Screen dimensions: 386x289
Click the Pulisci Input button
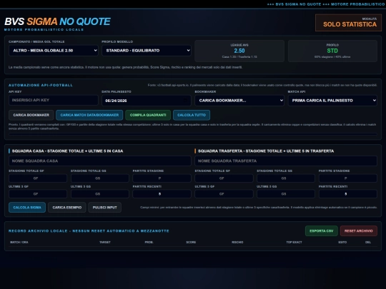104,208
